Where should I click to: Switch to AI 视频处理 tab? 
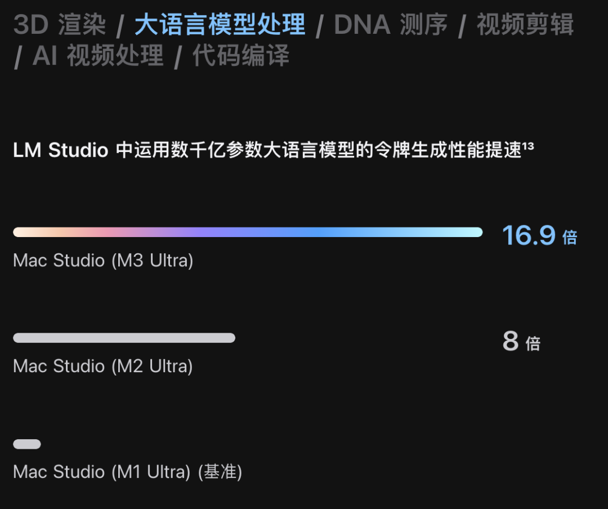pyautogui.click(x=98, y=55)
